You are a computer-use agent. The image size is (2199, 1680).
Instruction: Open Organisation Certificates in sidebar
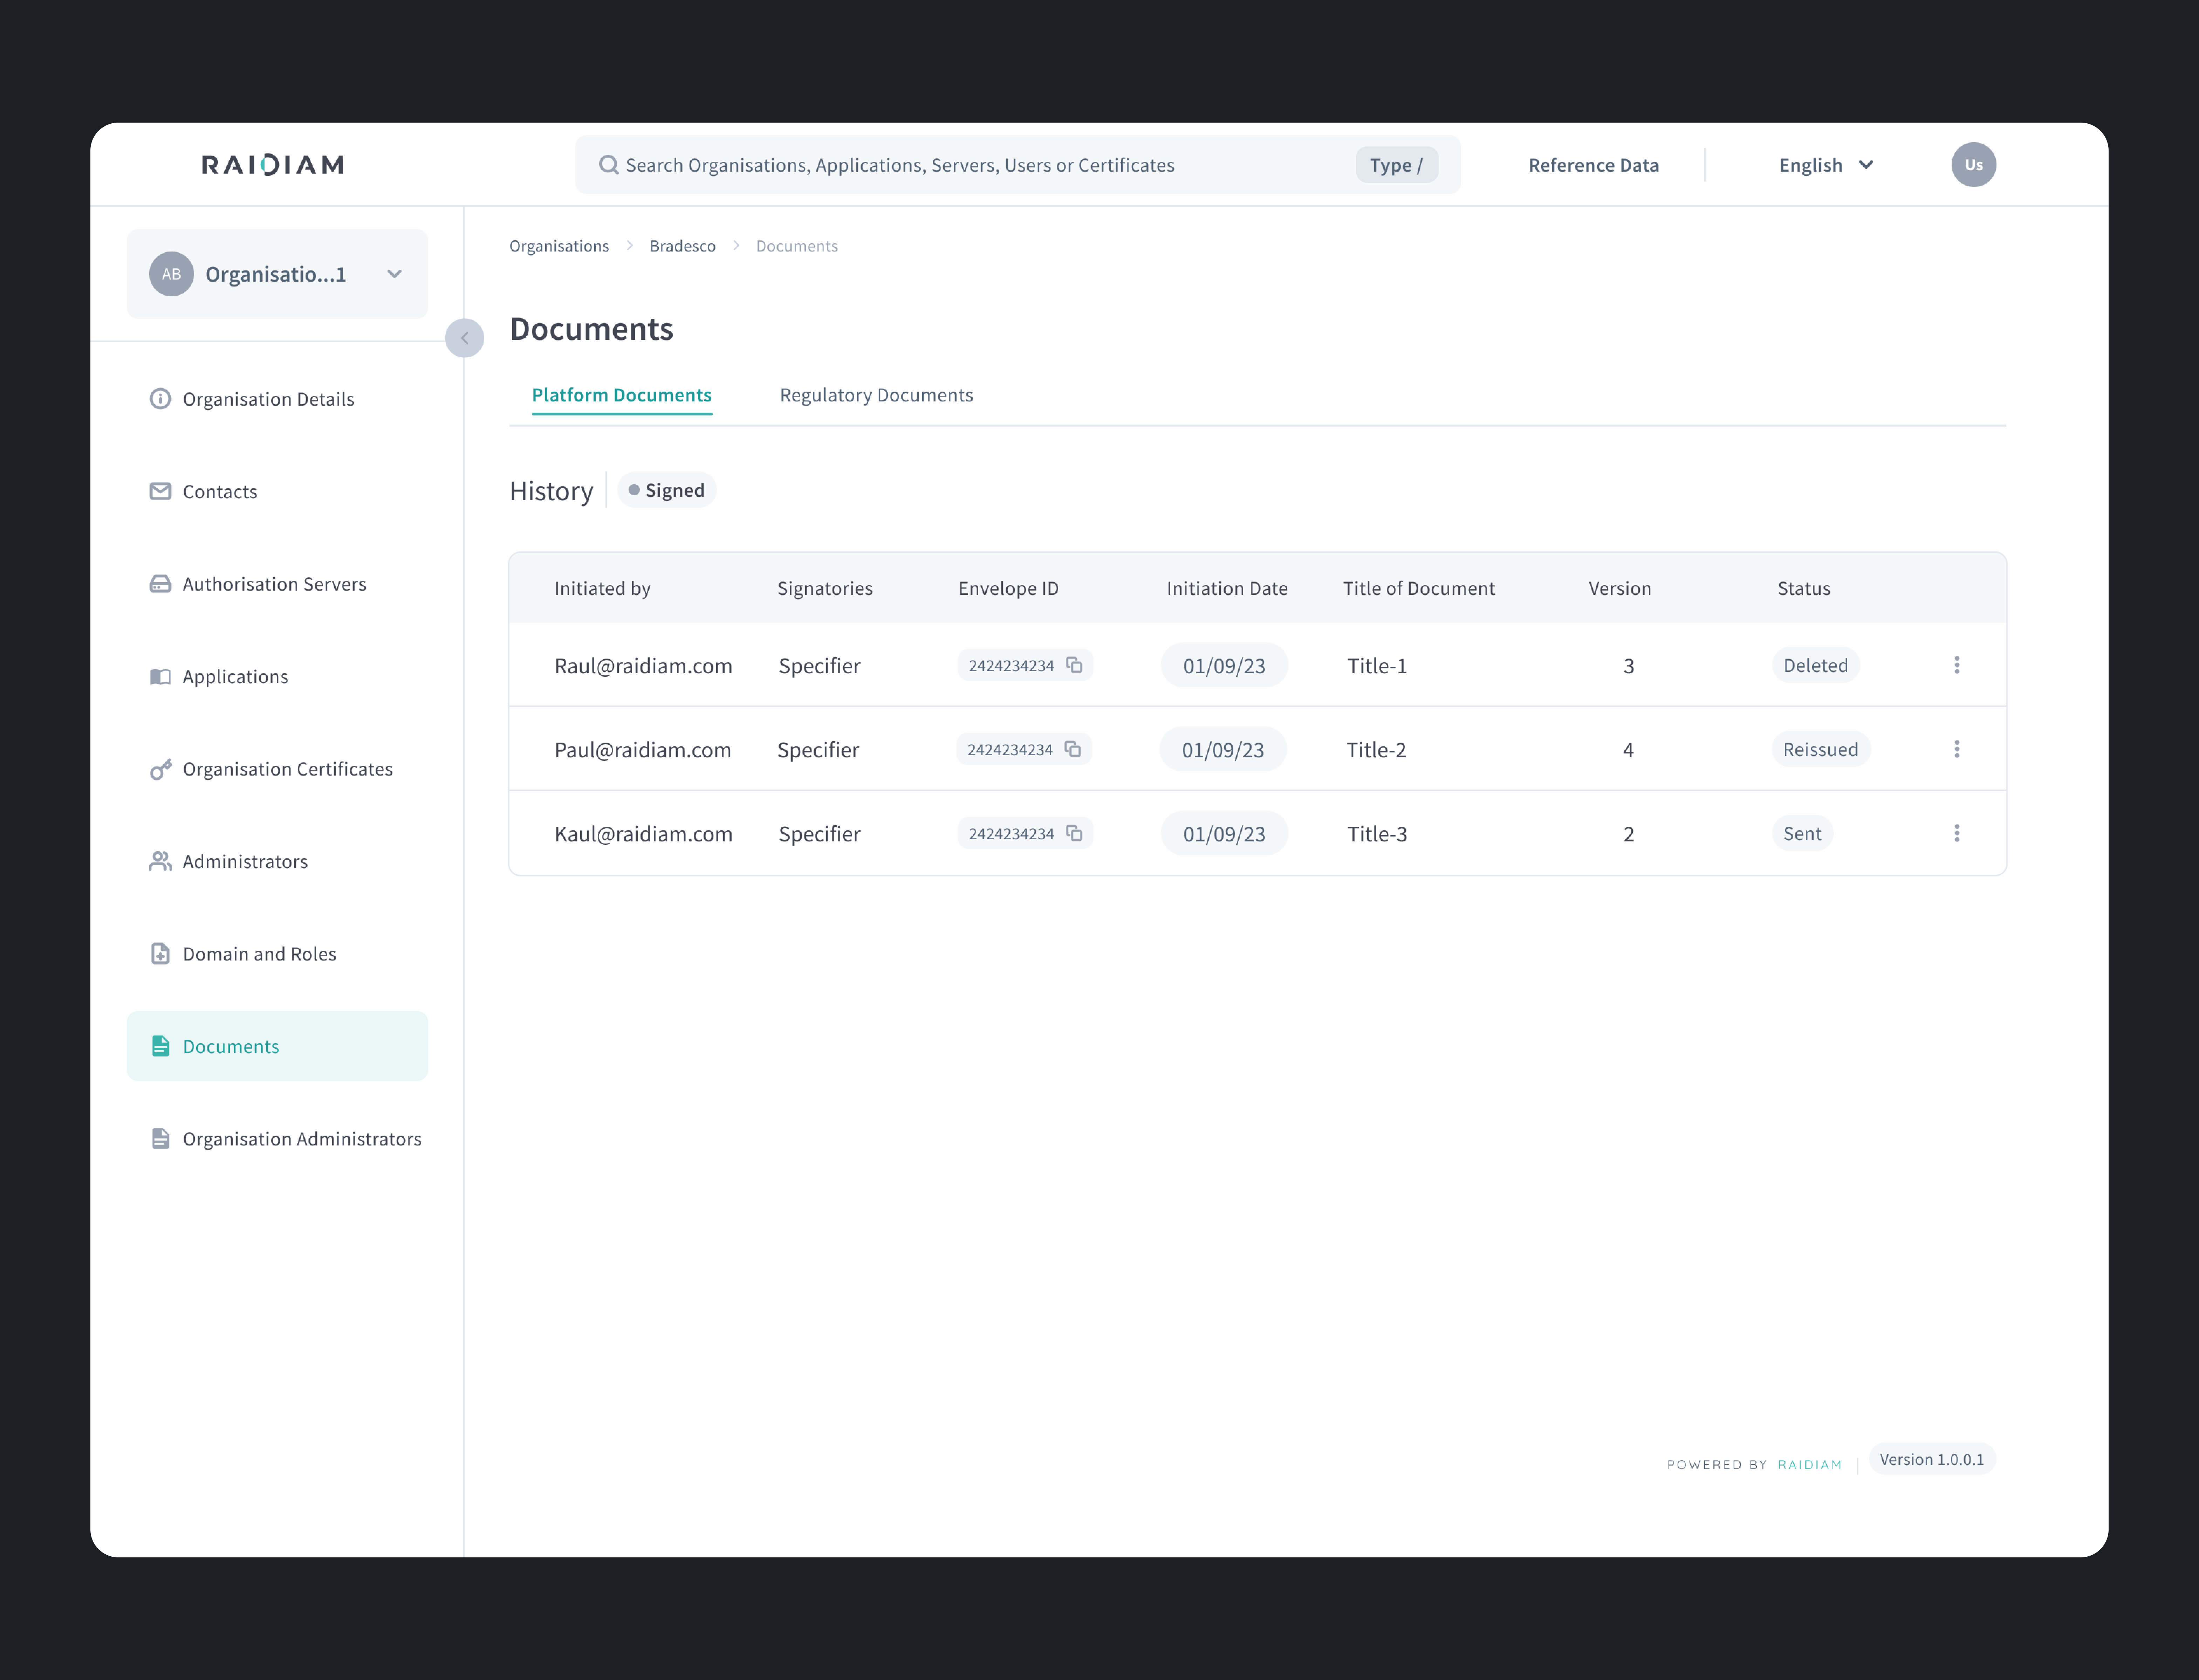point(277,769)
